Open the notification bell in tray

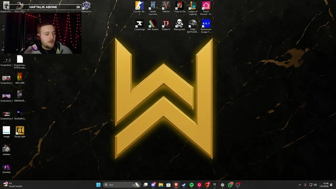click(332, 185)
